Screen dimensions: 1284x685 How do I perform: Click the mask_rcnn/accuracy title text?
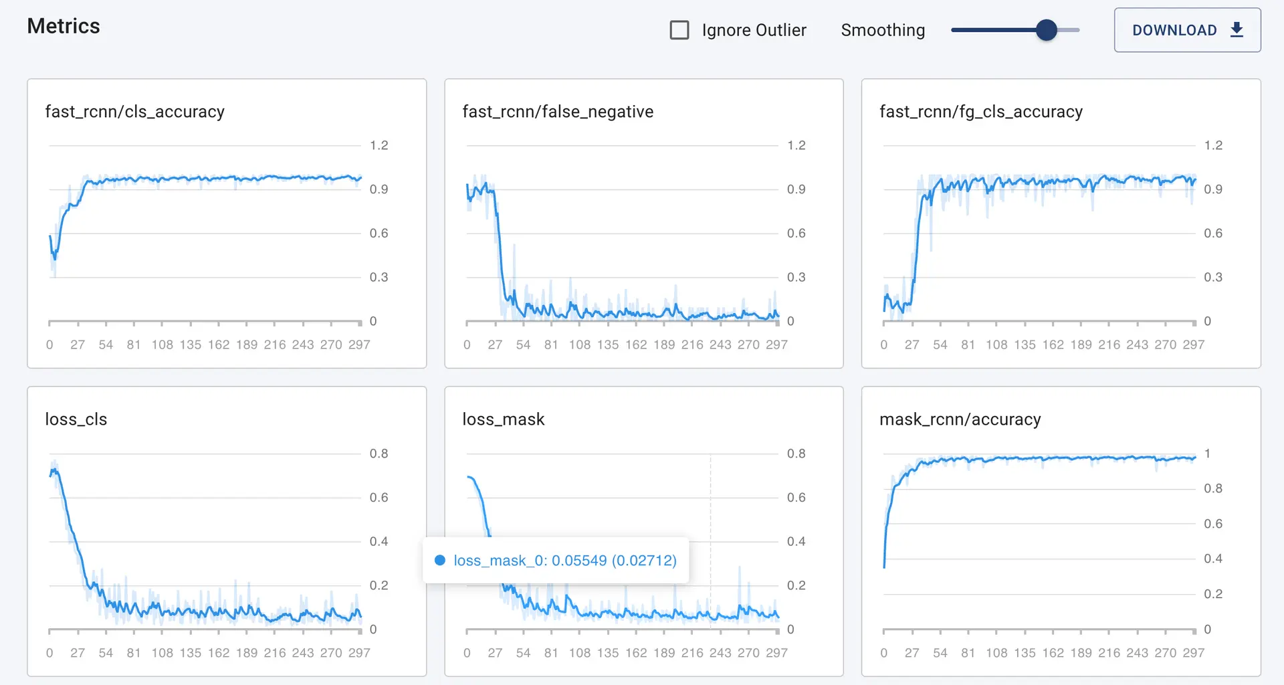(x=960, y=419)
